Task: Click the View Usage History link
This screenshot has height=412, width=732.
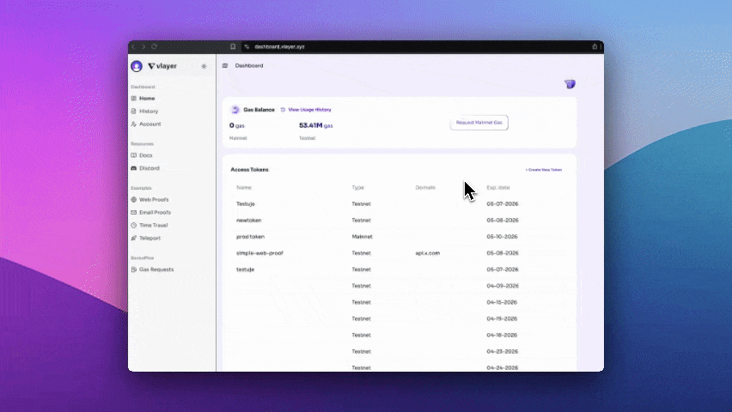Action: [x=308, y=110]
